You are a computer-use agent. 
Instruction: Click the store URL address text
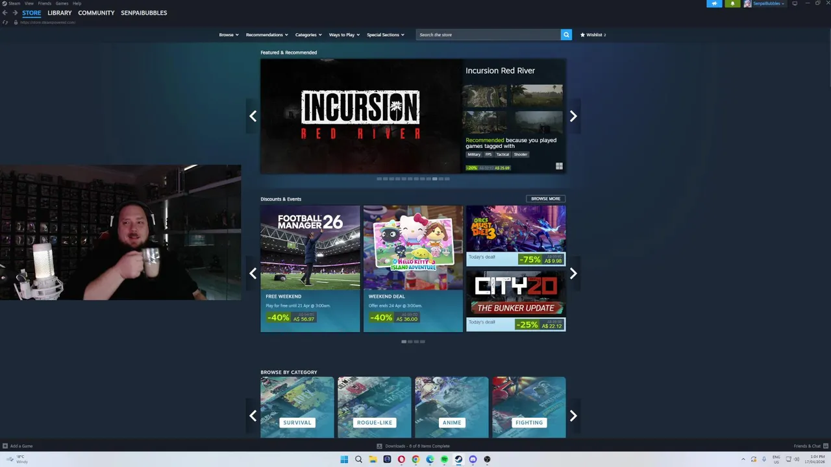pyautogui.click(x=47, y=22)
